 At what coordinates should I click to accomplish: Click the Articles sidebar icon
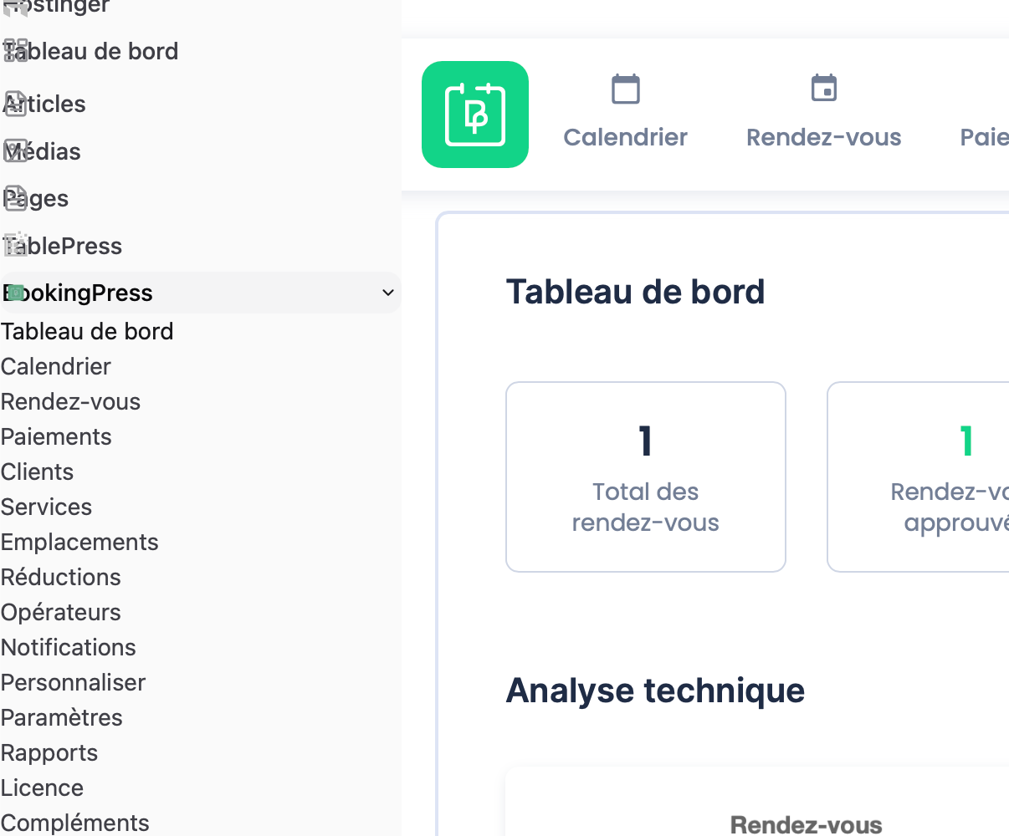tap(16, 103)
